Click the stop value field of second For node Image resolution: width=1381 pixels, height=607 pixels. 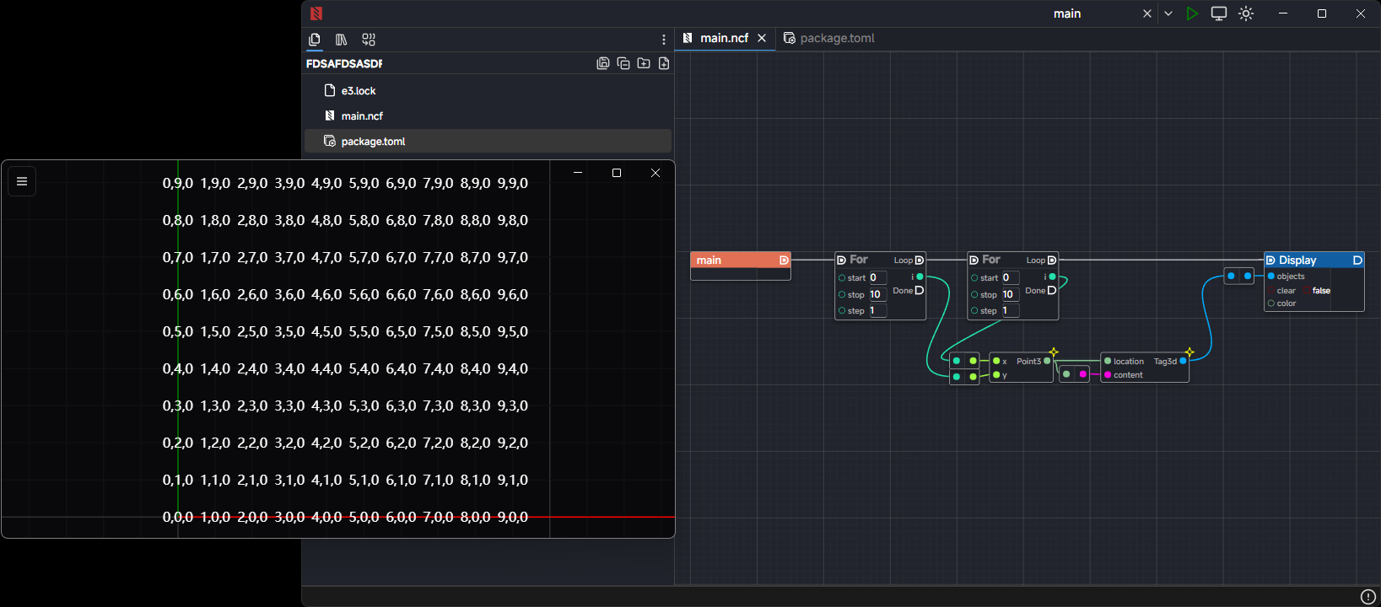[x=1010, y=294]
